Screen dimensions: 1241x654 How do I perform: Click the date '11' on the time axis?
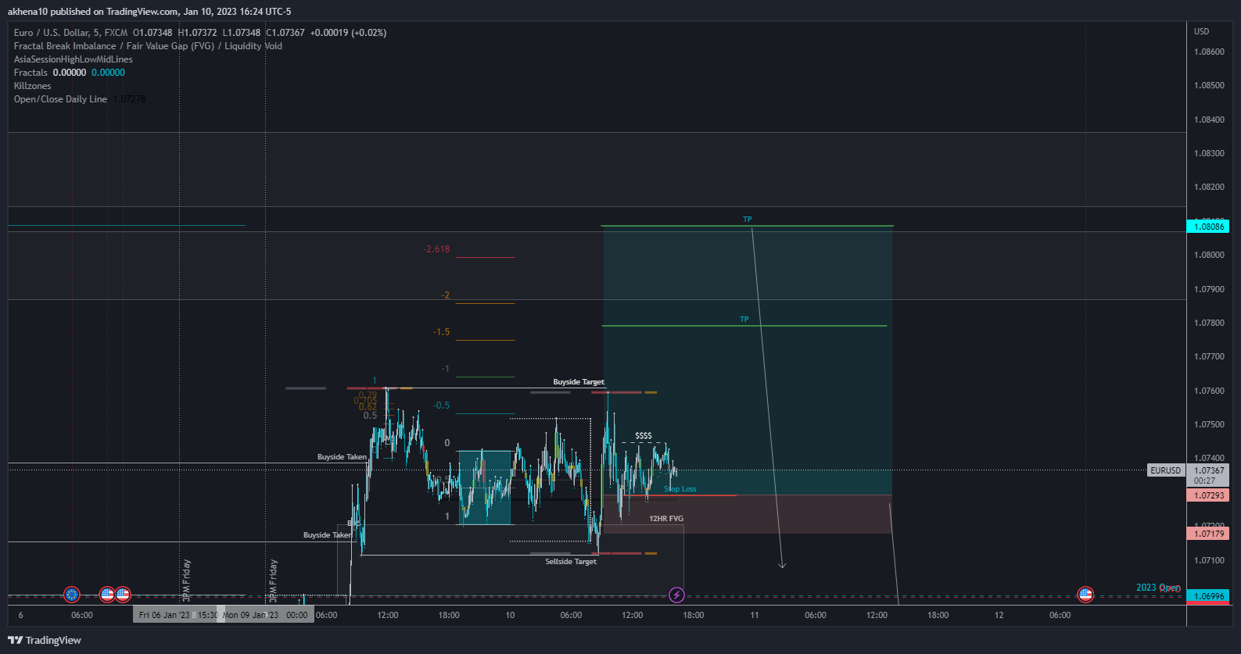click(x=755, y=615)
